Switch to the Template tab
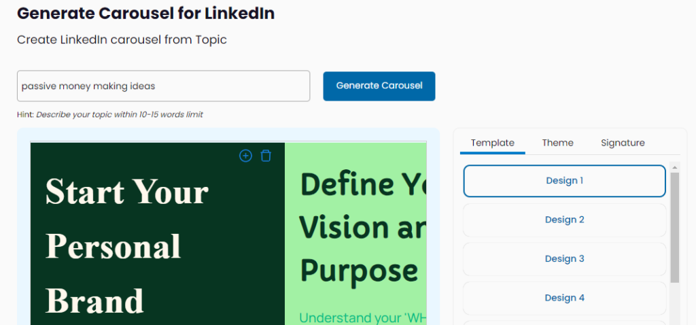 (x=492, y=143)
